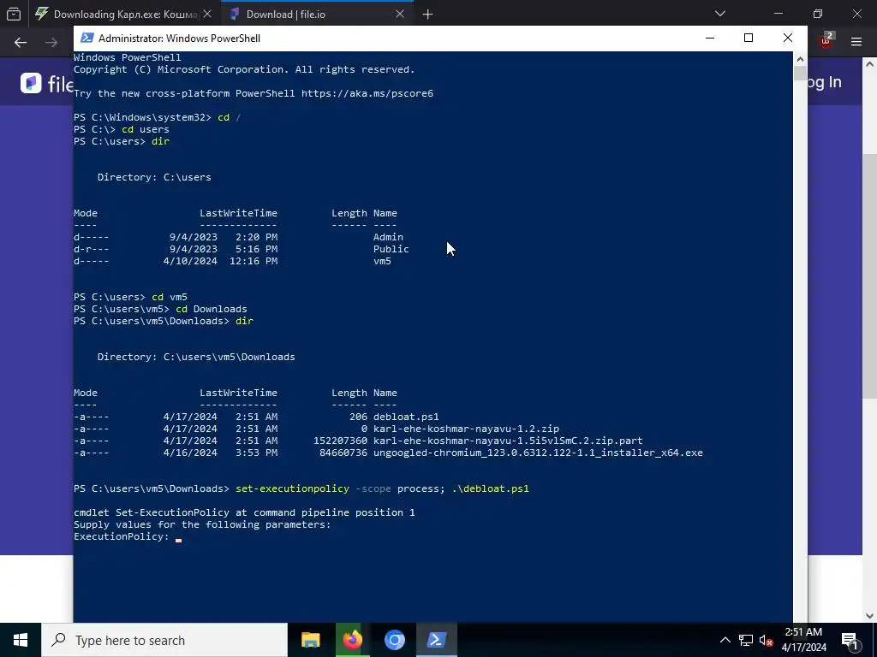Go forward in the browser
The width and height of the screenshot is (877, 657).
pyautogui.click(x=51, y=42)
